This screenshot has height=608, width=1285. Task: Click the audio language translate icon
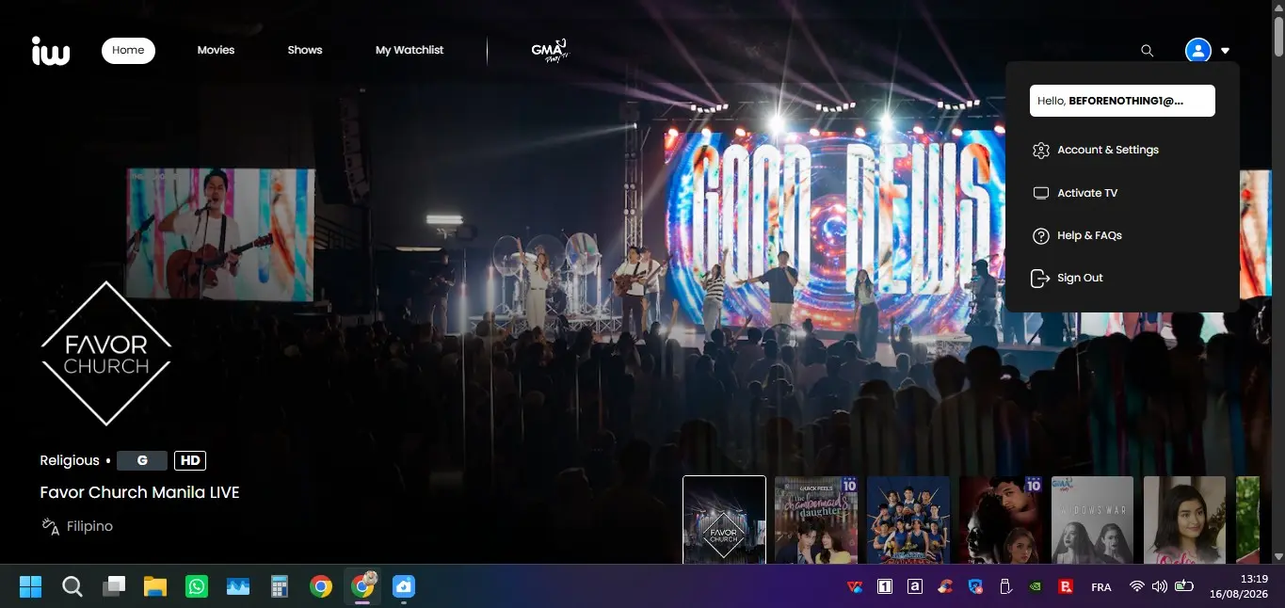50,526
